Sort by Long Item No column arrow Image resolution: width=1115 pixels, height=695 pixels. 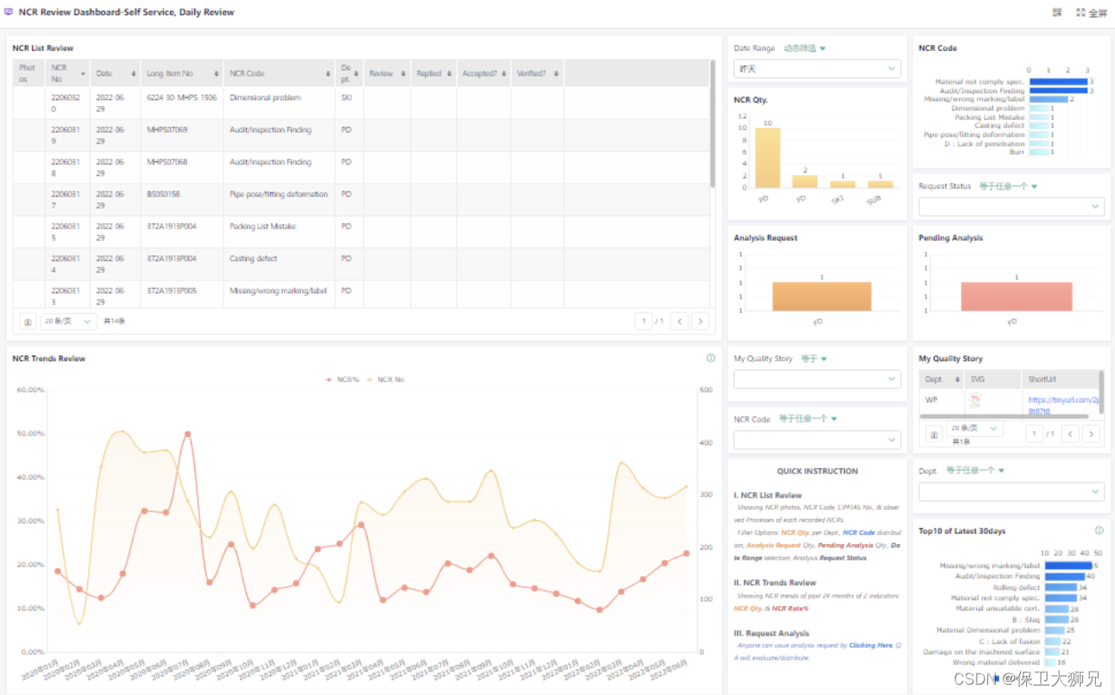(x=216, y=73)
